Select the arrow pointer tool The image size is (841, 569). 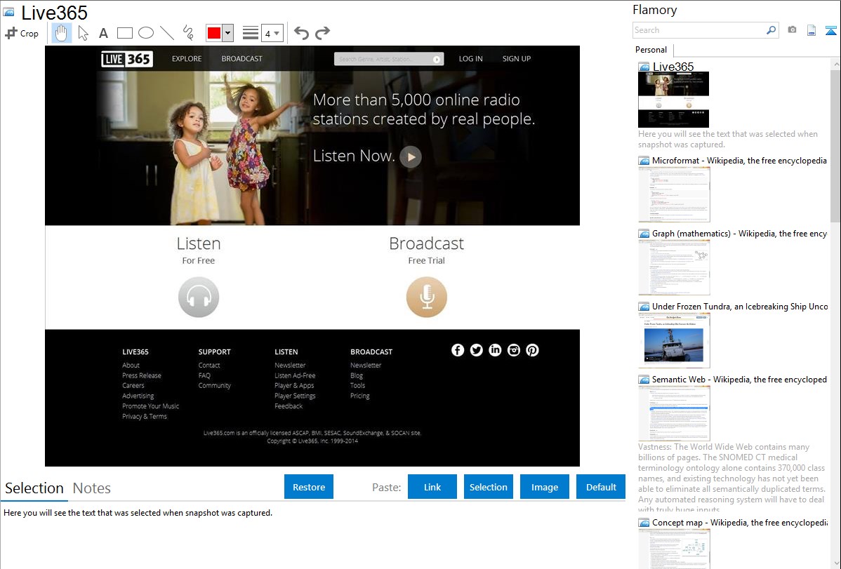[x=83, y=33]
